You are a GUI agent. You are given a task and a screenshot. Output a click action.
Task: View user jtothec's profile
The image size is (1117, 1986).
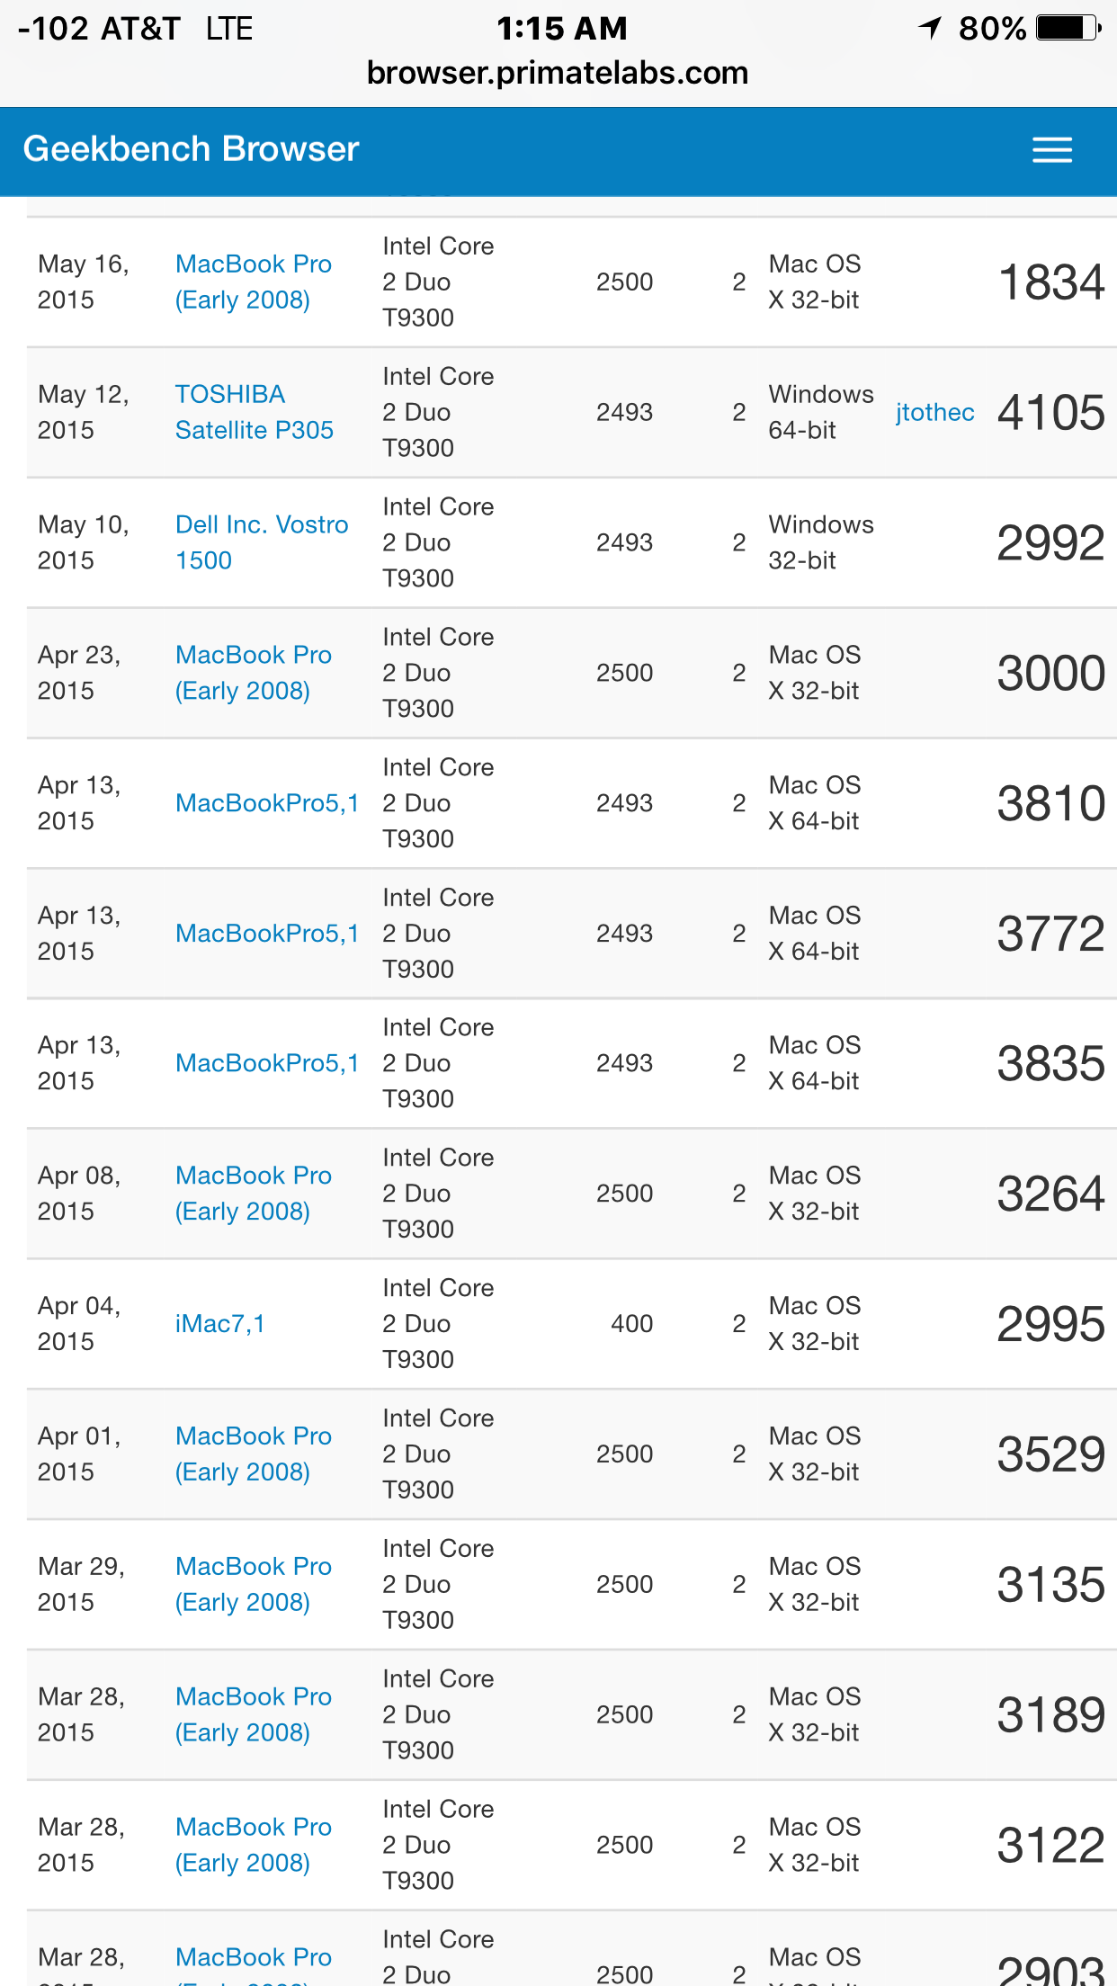point(934,412)
